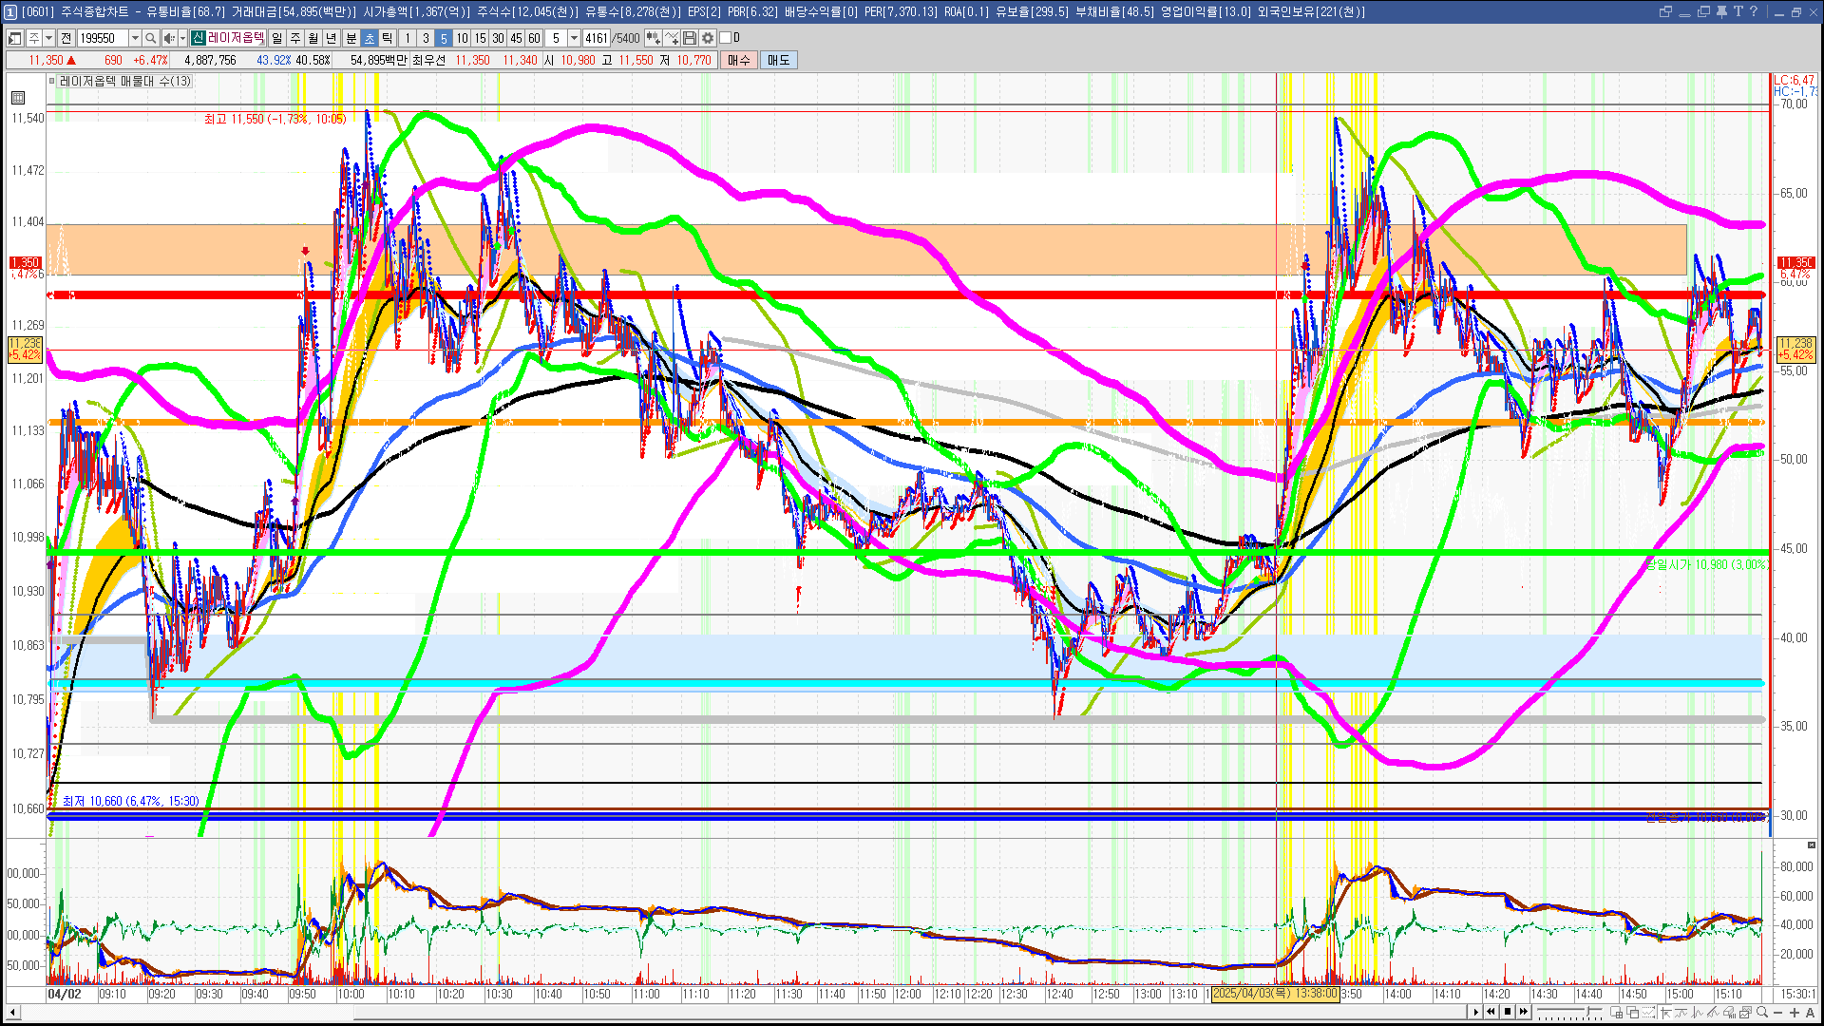Click the stock search magnifier icon

click(x=151, y=38)
